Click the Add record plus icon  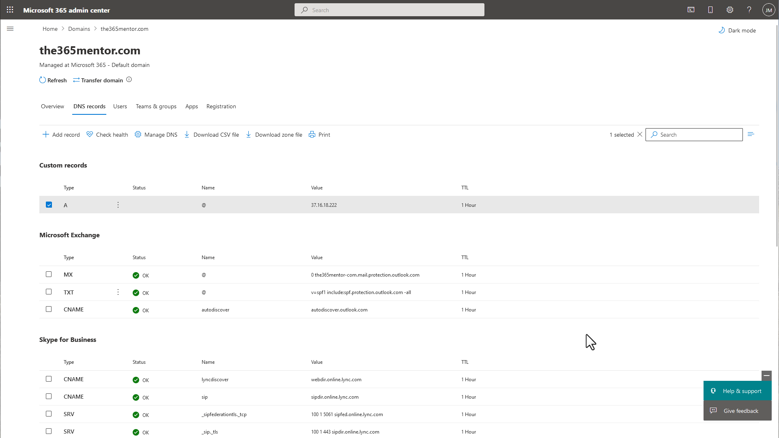pyautogui.click(x=46, y=134)
